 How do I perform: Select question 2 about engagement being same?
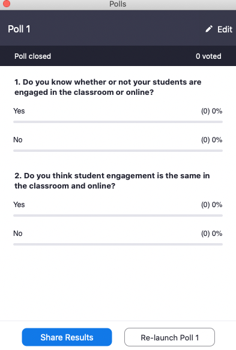[x=112, y=181]
